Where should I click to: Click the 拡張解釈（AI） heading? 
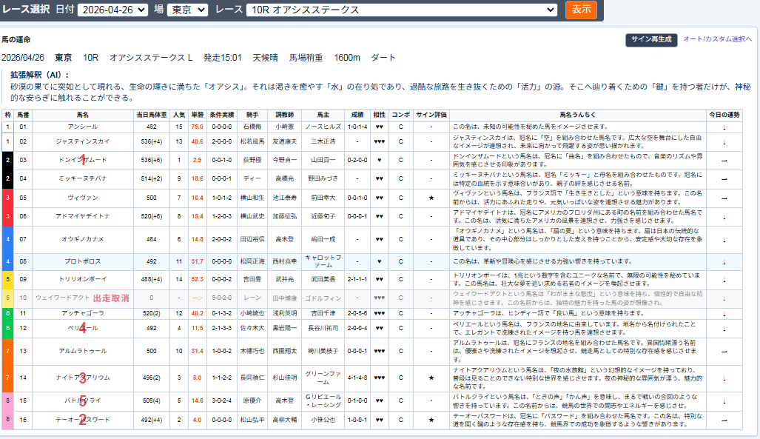[40, 76]
